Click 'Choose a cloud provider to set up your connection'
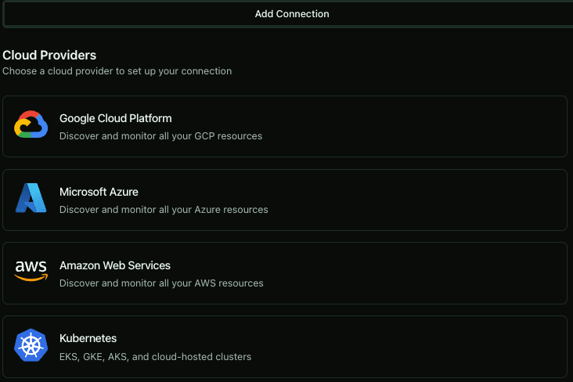 click(x=117, y=71)
